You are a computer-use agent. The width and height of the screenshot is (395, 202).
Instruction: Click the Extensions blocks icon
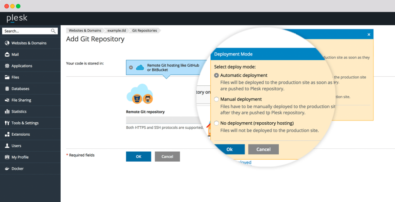click(x=7, y=134)
